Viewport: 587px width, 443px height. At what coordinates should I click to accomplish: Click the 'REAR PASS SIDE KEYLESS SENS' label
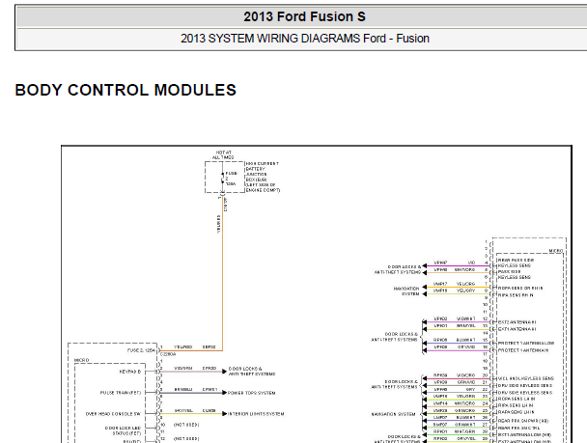(516, 263)
